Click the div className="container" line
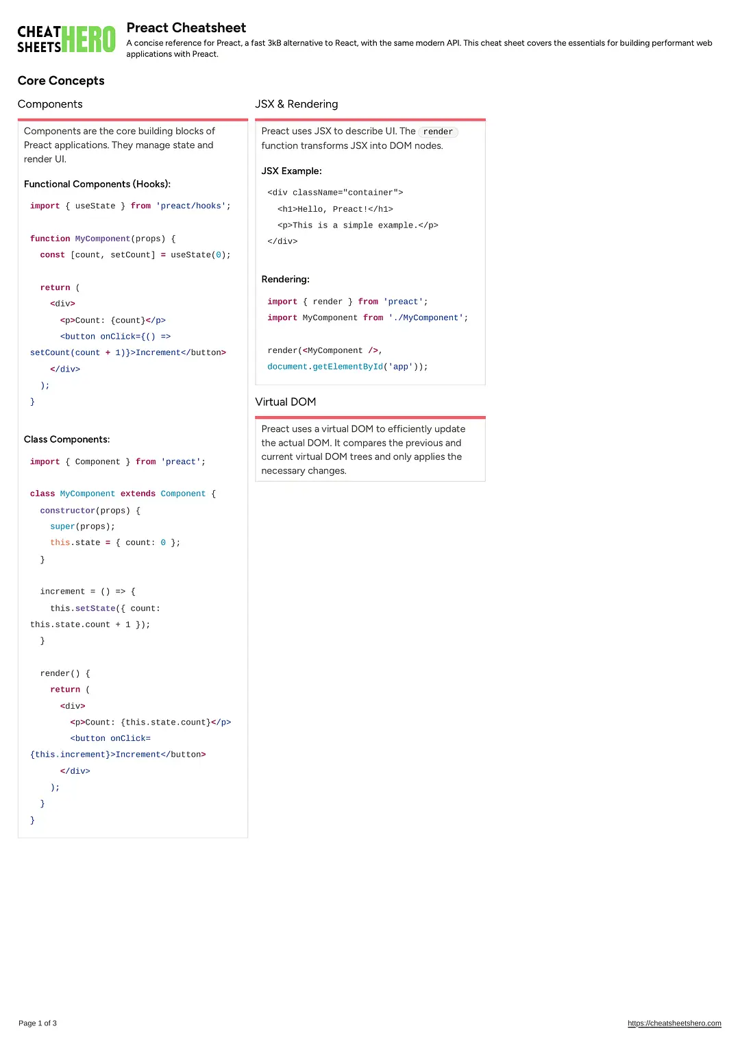This screenshot has width=740, height=1046. (335, 193)
